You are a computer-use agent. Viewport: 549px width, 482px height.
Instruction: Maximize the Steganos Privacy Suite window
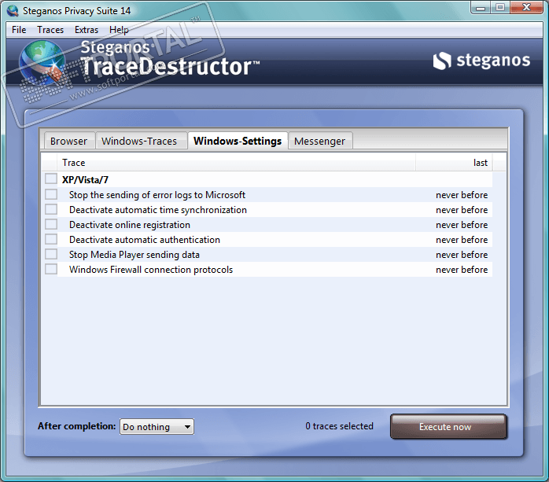[500, 8]
